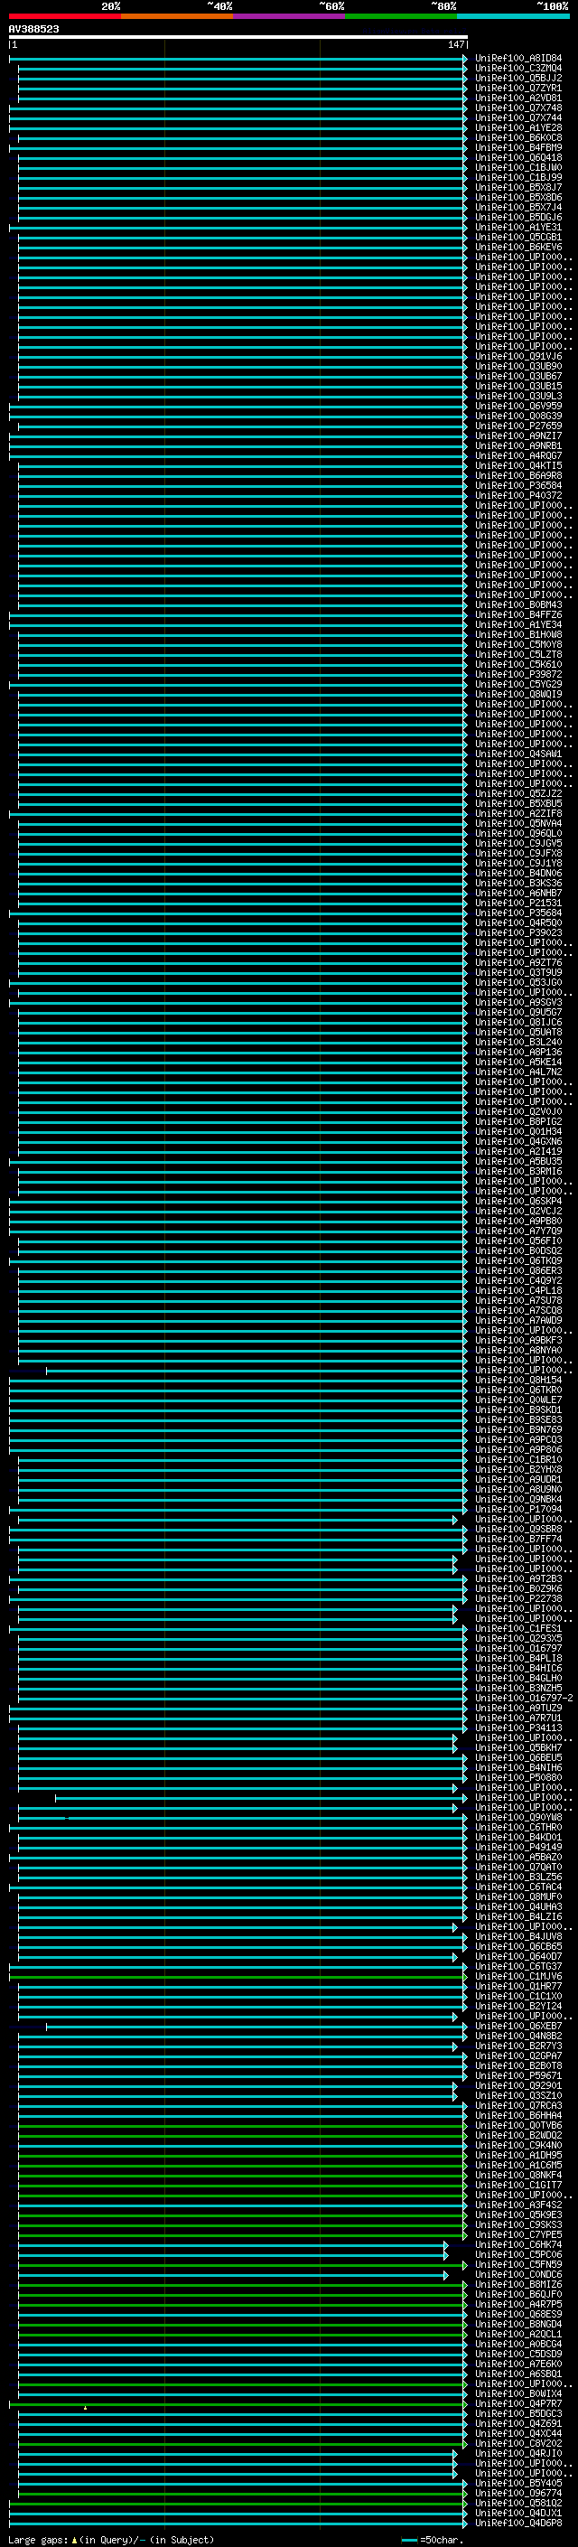Click hit label UniRef100_P34113
Image resolution: width=578 pixels, height=2547 pixels.
pos(518,1728)
